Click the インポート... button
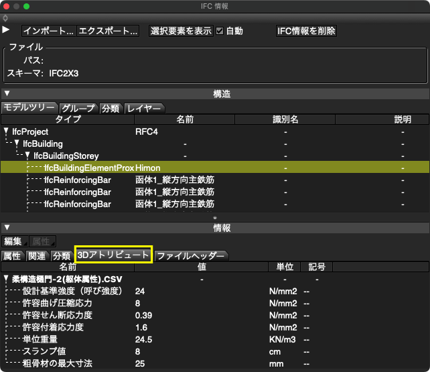The width and height of the screenshot is (430, 372). tap(48, 31)
